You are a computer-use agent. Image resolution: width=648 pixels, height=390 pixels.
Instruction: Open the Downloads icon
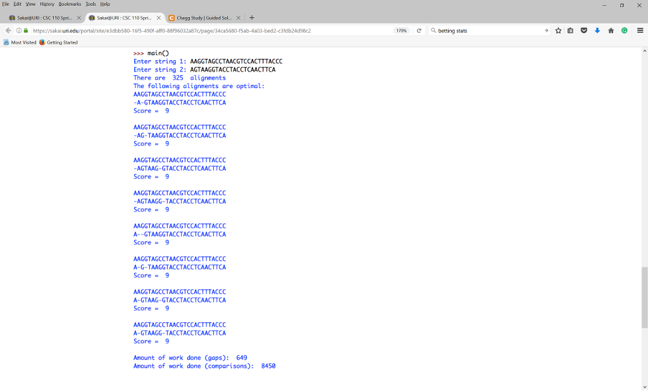[x=597, y=30]
